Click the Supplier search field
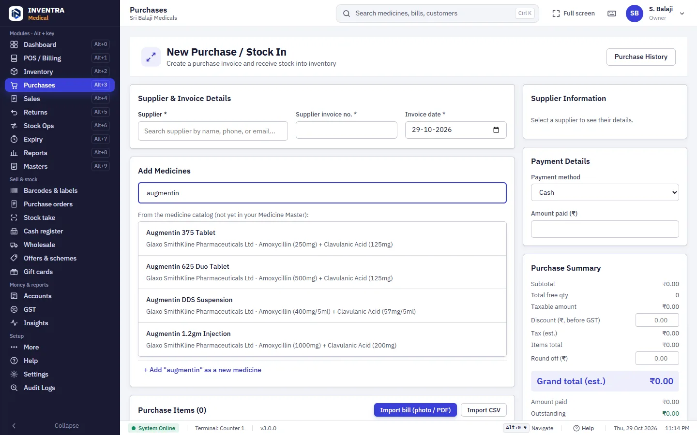Screen dimensions: 697x435 [213, 131]
